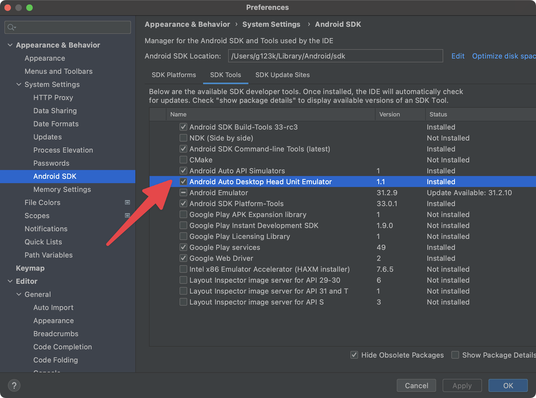536x398 pixels.
Task: Uncheck Google Web Driver
Action: click(183, 258)
